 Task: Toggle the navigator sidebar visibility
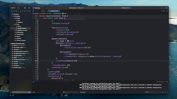(18, 8)
